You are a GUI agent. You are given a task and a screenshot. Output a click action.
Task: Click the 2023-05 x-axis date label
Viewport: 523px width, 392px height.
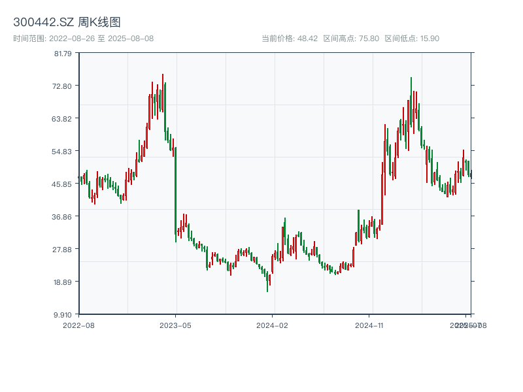click(175, 325)
